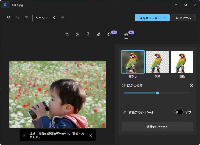Click the background brush pencil icon
Image resolution: width=200 pixels, height=145 pixels.
pyautogui.click(x=124, y=112)
